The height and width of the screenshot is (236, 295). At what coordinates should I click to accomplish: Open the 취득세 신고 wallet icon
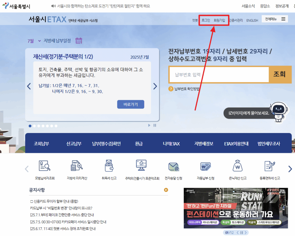point(109,166)
